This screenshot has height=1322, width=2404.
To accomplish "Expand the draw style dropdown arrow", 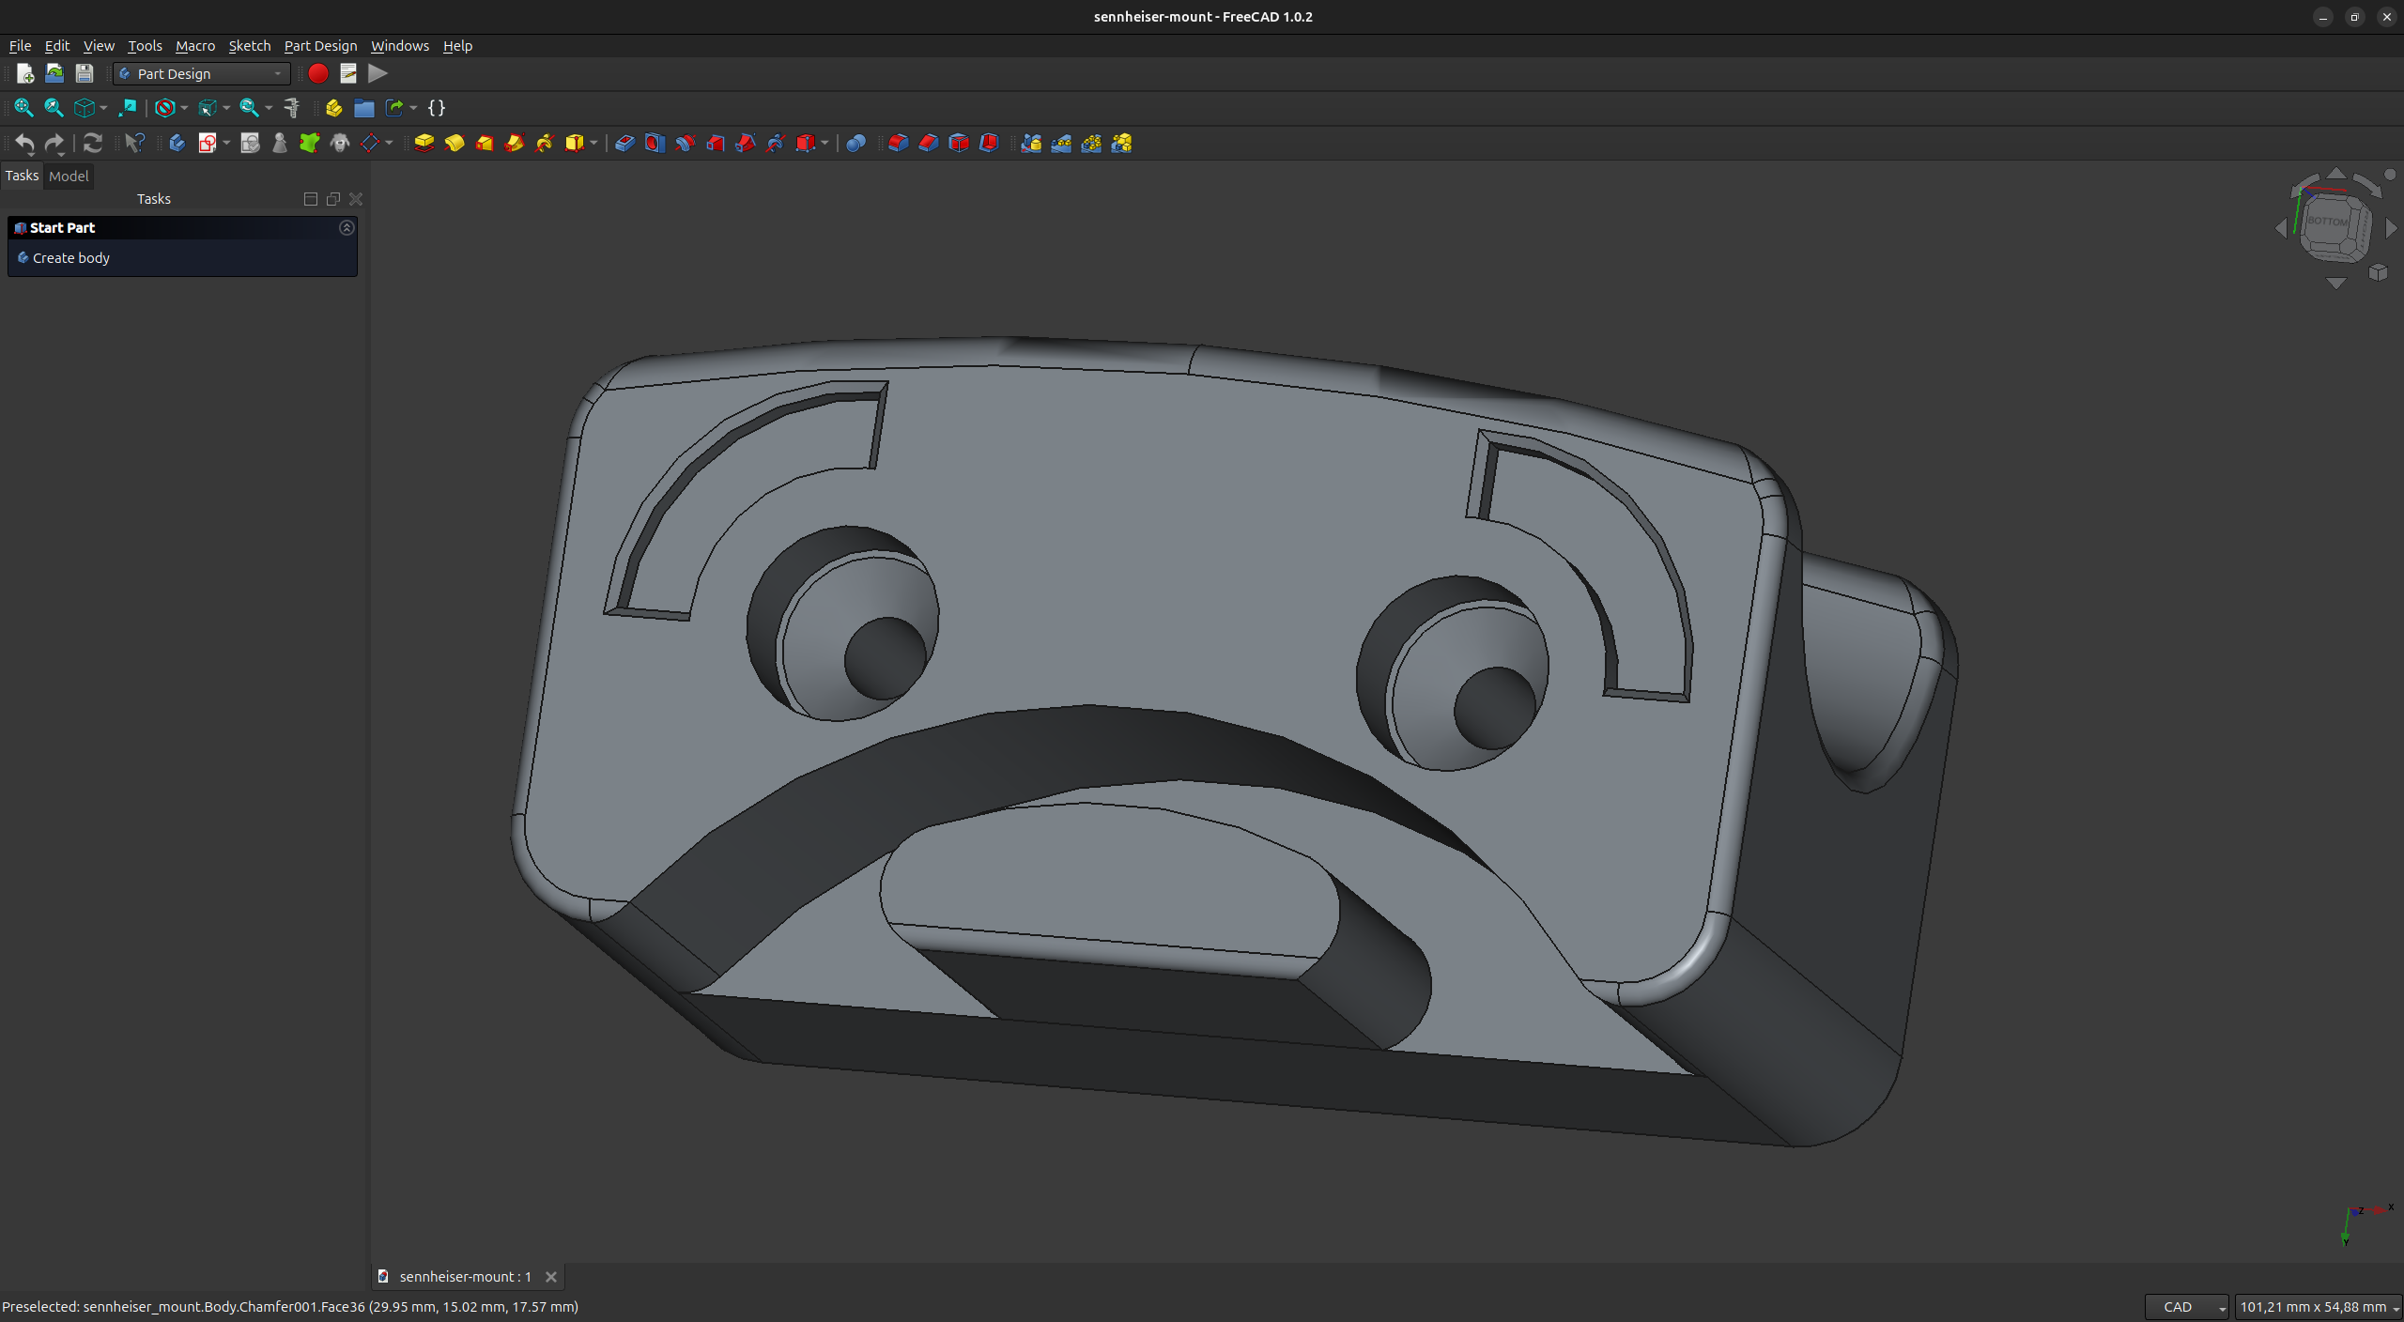I will [x=184, y=108].
